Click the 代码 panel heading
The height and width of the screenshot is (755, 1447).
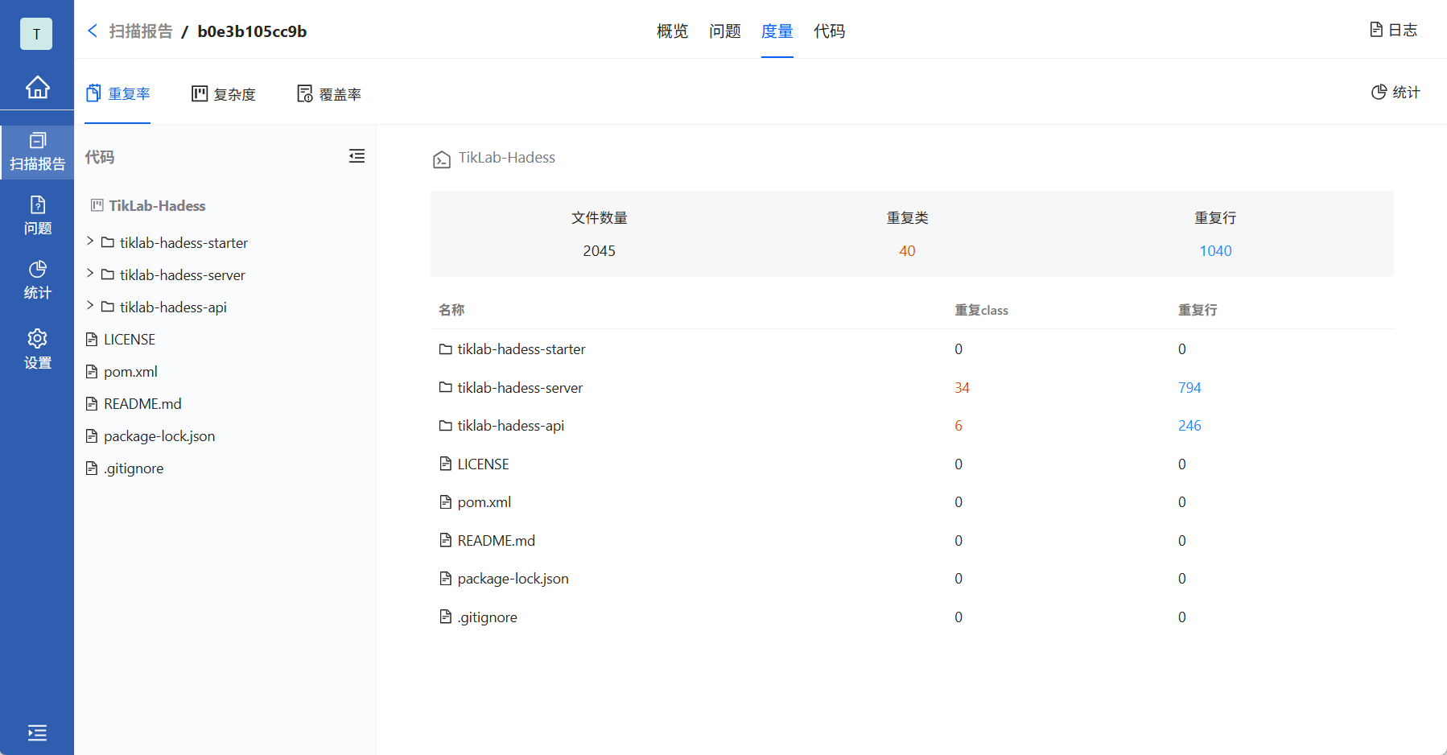tap(100, 157)
